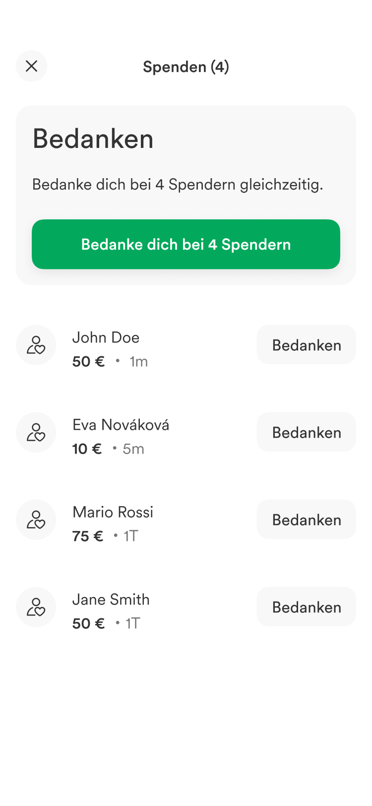Click Jane Smith's donor avatar icon
Viewport: 372px width, 806px height.
[x=36, y=607]
